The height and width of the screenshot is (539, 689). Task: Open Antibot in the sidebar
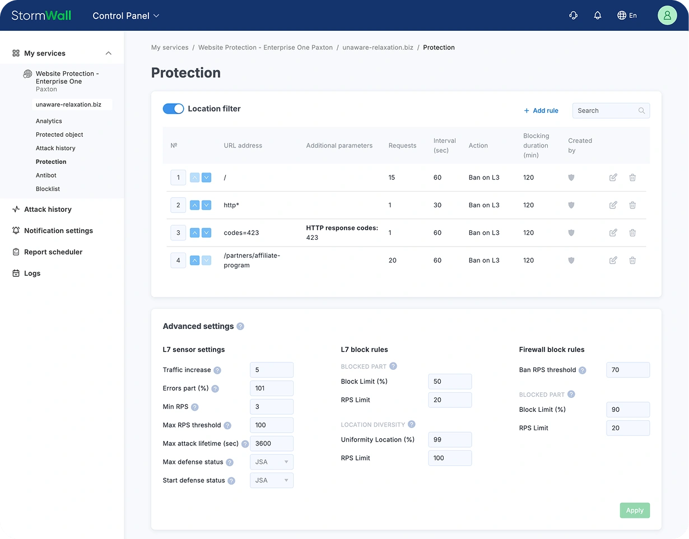[x=46, y=175]
